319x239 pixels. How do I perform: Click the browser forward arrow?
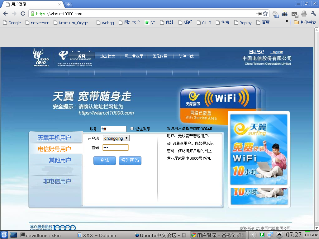(x=14, y=14)
